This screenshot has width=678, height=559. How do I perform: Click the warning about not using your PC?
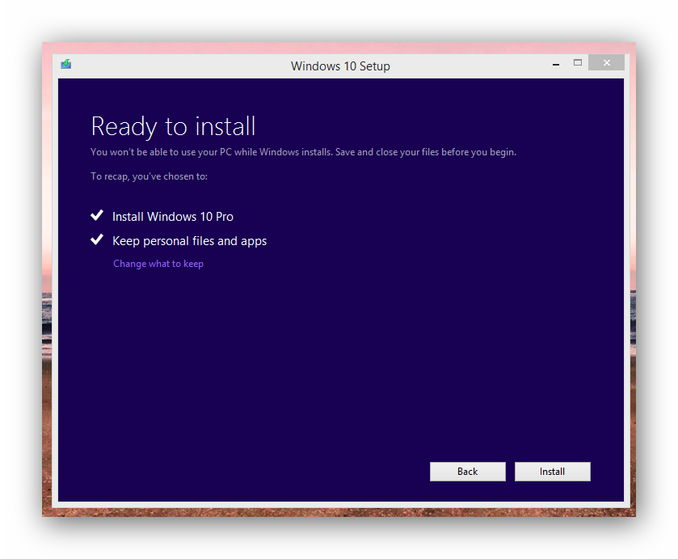(x=303, y=152)
